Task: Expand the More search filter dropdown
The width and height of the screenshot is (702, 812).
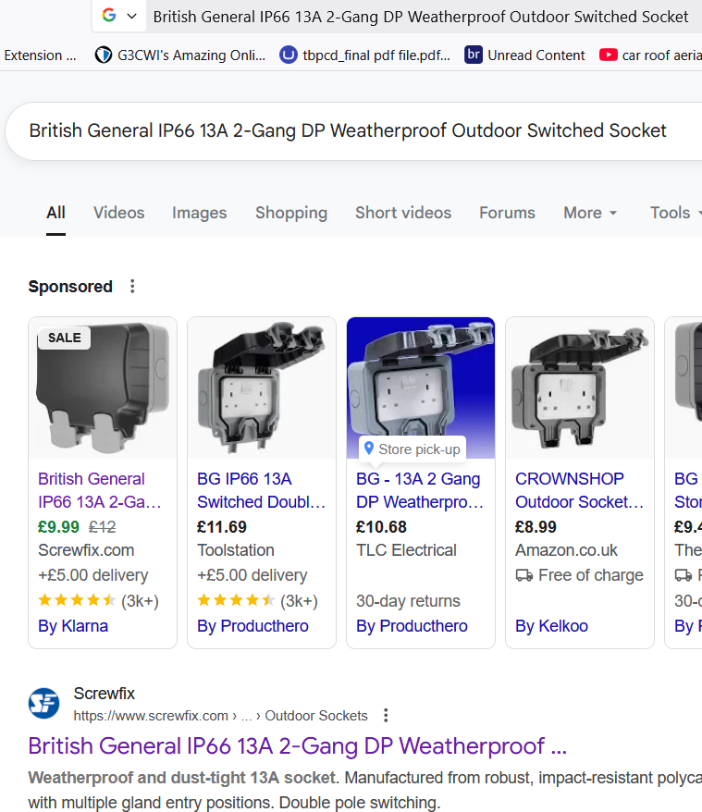Action: [590, 213]
